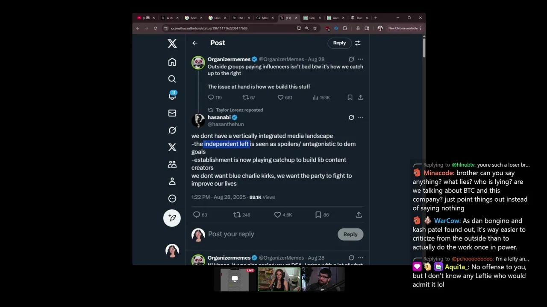Compose a new post with feather button
The image size is (547, 307).
pyautogui.click(x=172, y=218)
